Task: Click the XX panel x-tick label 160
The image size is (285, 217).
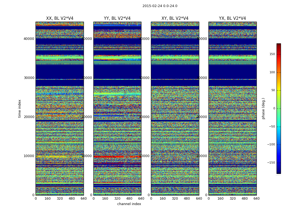Action: pos(47,199)
